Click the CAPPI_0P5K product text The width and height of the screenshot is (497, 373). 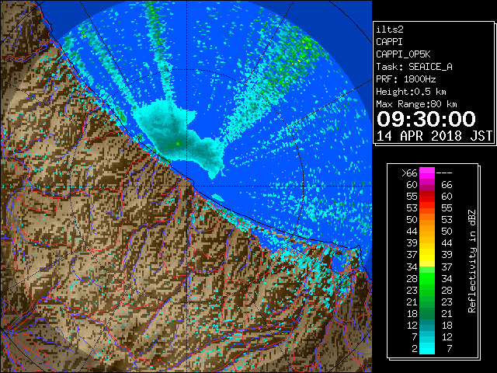(403, 54)
